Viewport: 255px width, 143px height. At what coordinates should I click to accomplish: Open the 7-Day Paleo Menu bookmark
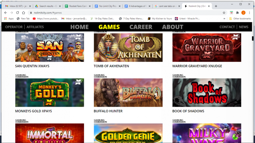coord(131,19)
